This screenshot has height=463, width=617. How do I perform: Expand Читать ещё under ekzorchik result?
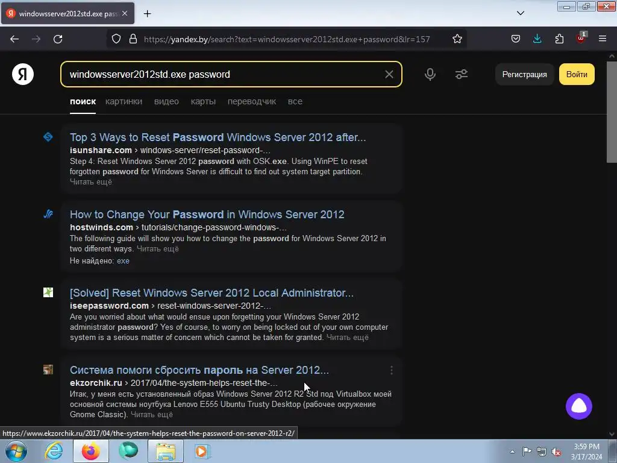151,415
